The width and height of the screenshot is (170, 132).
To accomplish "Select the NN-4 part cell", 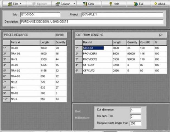I will pyautogui.click(x=25, y=99).
